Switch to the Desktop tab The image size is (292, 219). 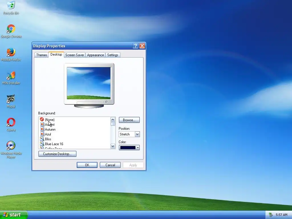pos(56,54)
